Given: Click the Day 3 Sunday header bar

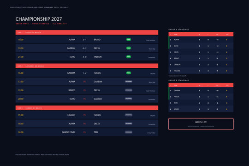Looking at the screenshot, I should pyautogui.click(x=87, y=108).
